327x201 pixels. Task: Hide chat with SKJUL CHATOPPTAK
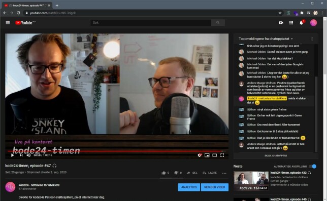point(276,155)
